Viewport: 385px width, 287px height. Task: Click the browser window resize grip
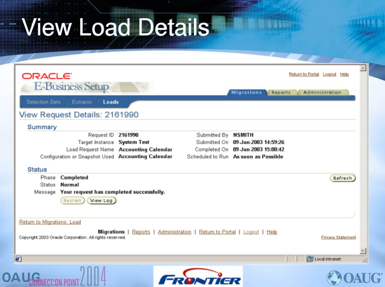[365, 260]
